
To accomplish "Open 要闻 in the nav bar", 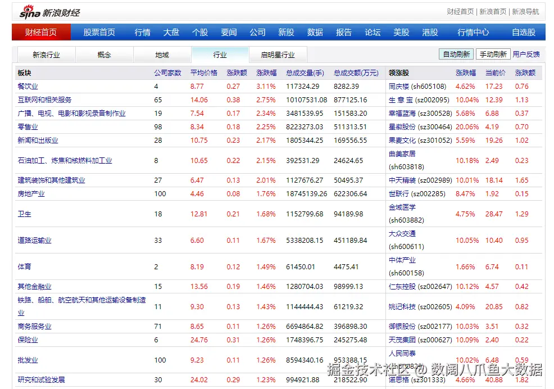I will tap(229, 32).
